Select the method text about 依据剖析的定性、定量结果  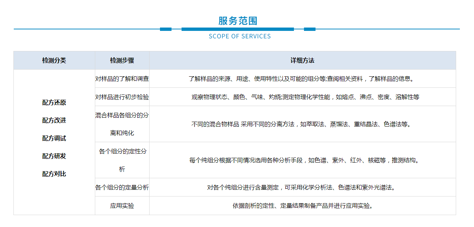click(x=302, y=206)
